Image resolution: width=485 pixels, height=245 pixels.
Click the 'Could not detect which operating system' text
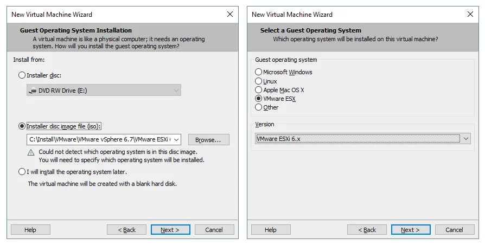pyautogui.click(x=118, y=152)
